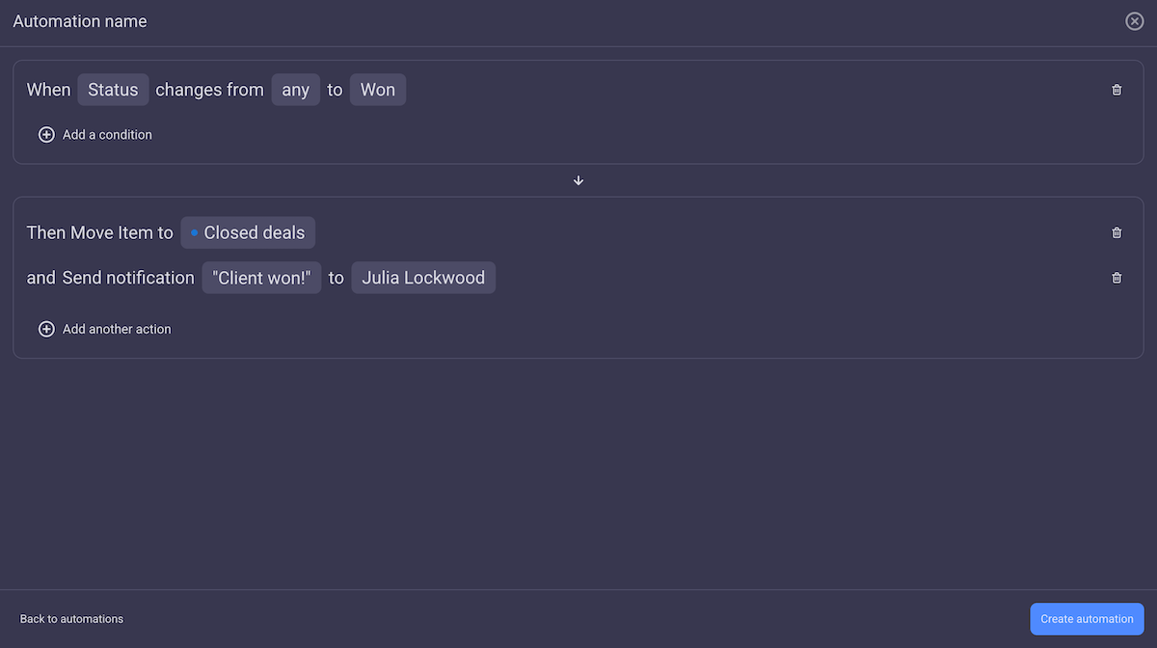This screenshot has width=1157, height=648.
Task: Click the 'Add another action' label
Action: click(x=117, y=329)
